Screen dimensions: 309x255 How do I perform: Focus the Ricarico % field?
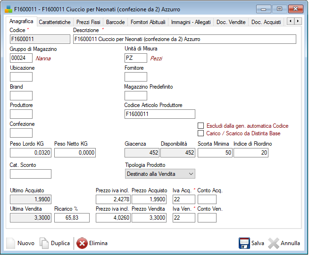tap(72, 217)
